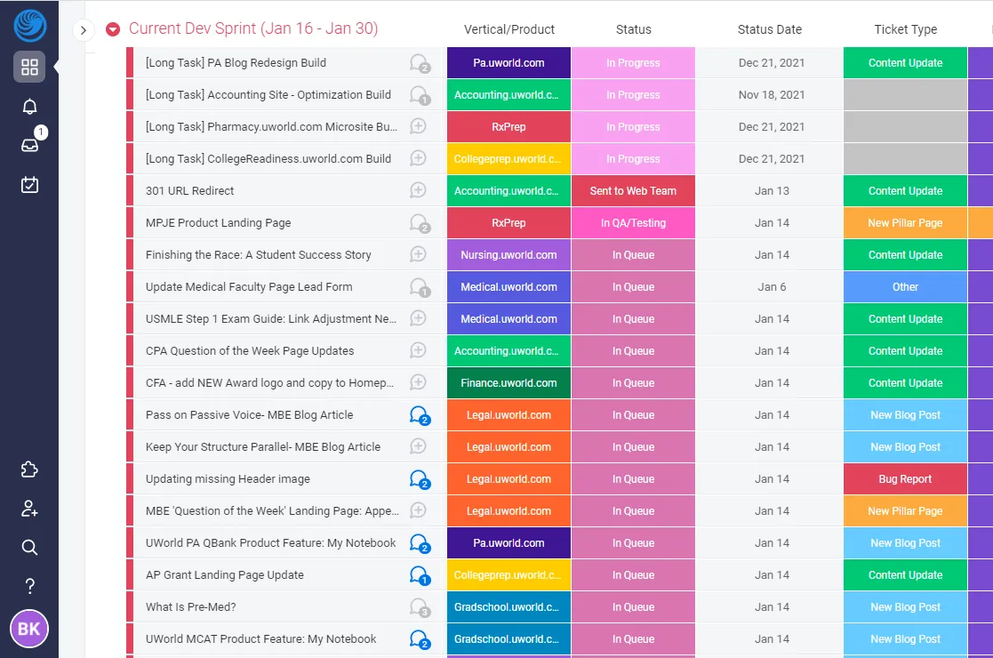Image resolution: width=993 pixels, height=658 pixels.
Task: Open item 'CPA Question of the Week Page Updates'
Action: [250, 351]
